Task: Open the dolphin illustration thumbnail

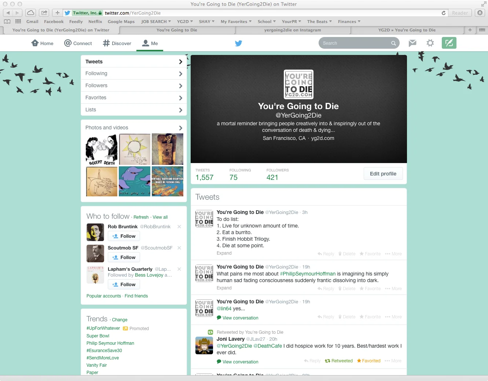Action: pos(135,181)
